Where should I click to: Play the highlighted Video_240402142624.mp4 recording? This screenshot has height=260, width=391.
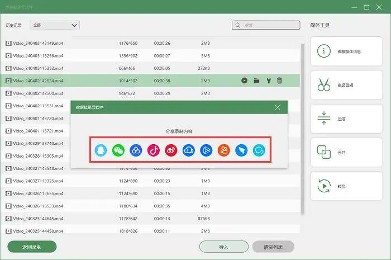coord(245,81)
